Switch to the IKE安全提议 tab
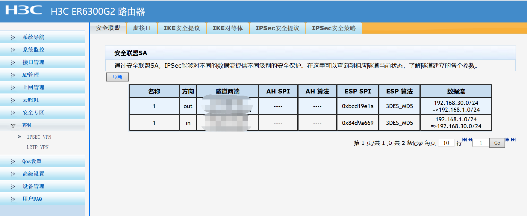The image size is (527, 216). pyautogui.click(x=182, y=28)
